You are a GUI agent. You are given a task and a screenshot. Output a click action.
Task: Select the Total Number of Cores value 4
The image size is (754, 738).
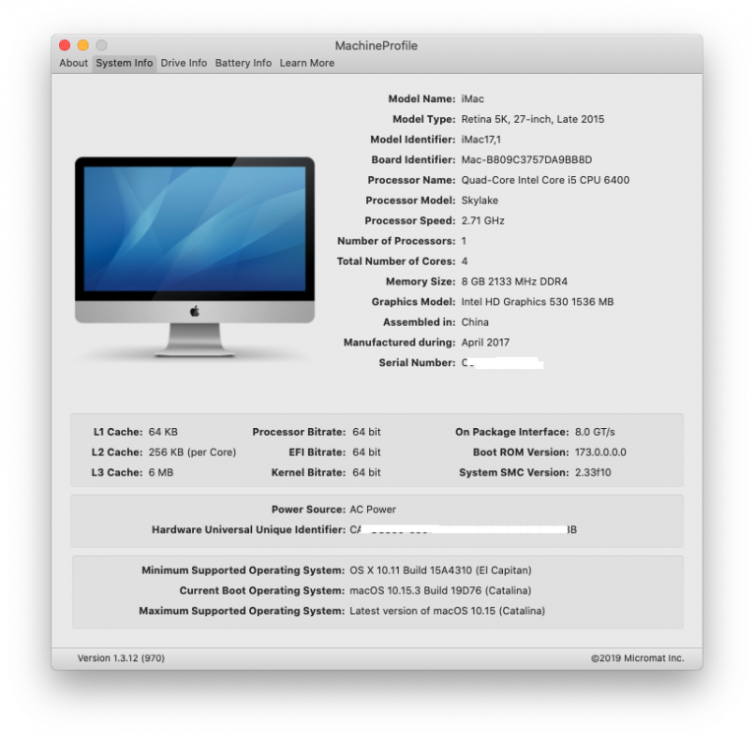[465, 261]
